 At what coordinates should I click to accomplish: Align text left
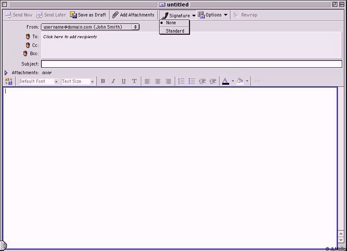point(147,81)
